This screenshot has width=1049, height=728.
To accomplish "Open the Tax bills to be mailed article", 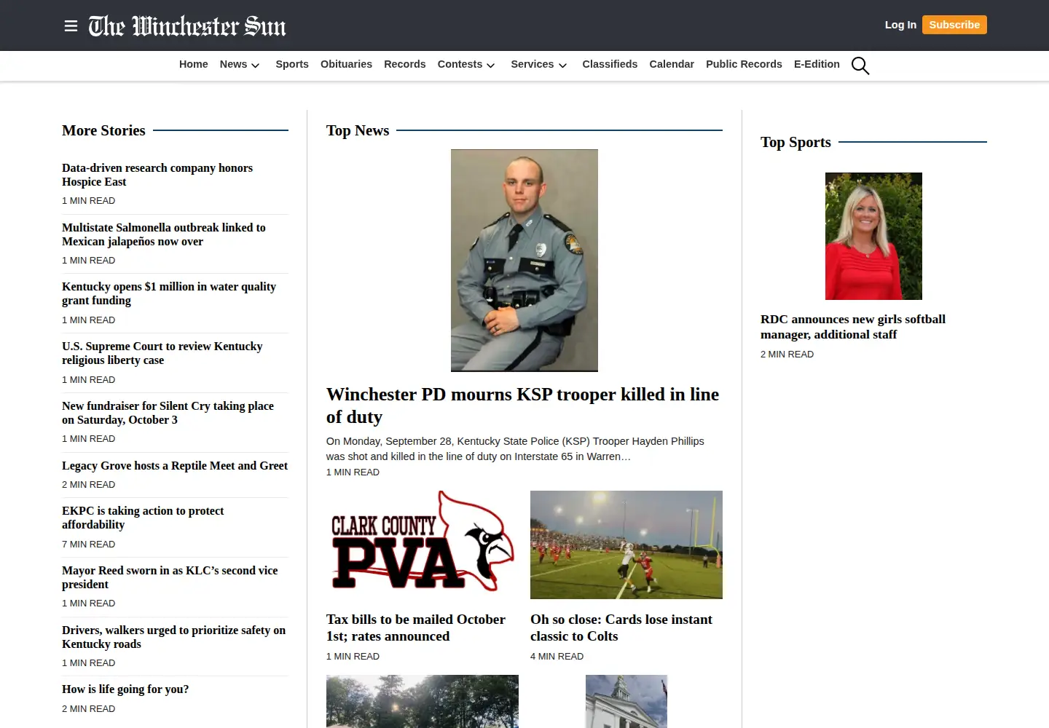I will click(416, 628).
